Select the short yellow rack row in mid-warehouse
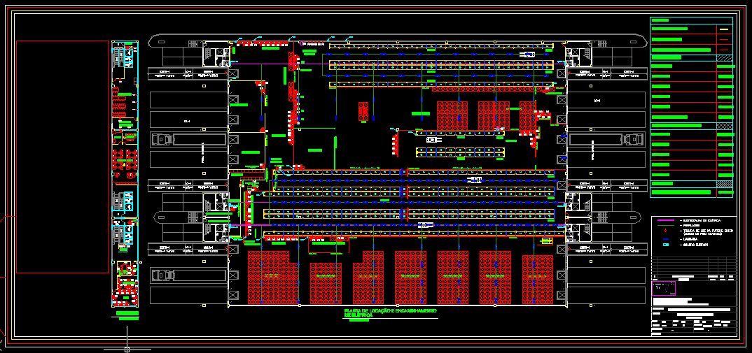Screen dimensions: 752x353 pos(461,153)
